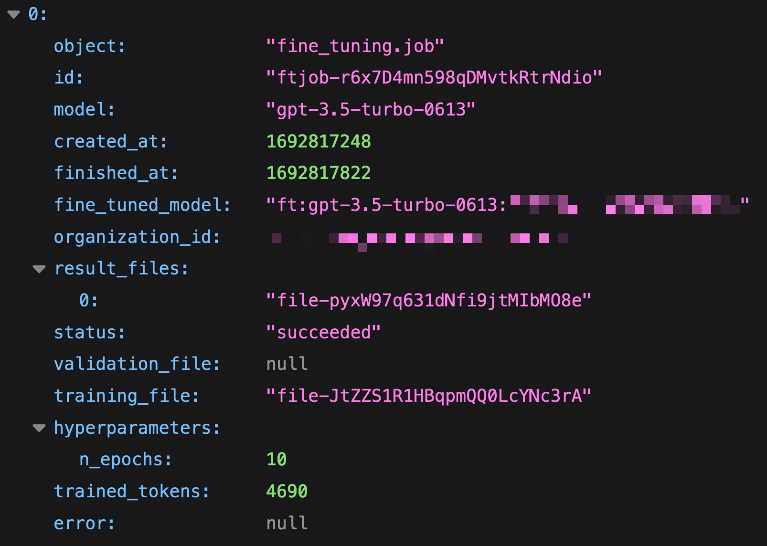Click the trained_tokens value 4690
This screenshot has width=767, height=546.
287,492
